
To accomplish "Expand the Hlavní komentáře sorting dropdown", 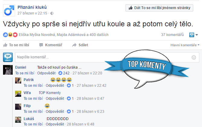I will 185,45.
